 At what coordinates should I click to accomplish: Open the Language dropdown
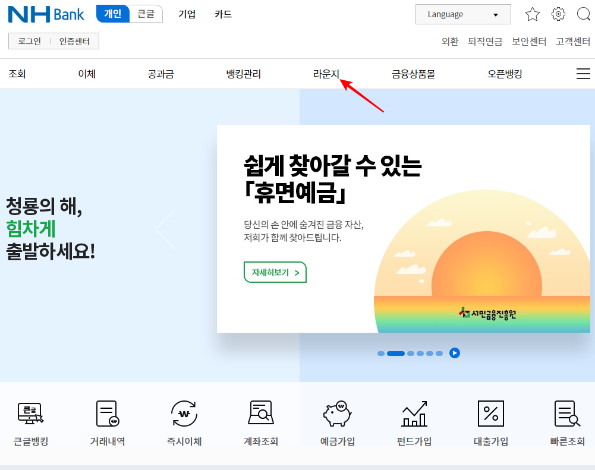pyautogui.click(x=463, y=14)
